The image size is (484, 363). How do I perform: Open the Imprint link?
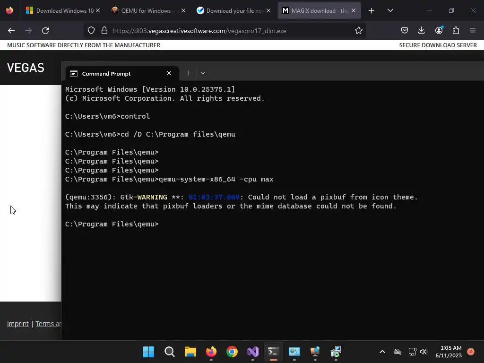click(17, 324)
